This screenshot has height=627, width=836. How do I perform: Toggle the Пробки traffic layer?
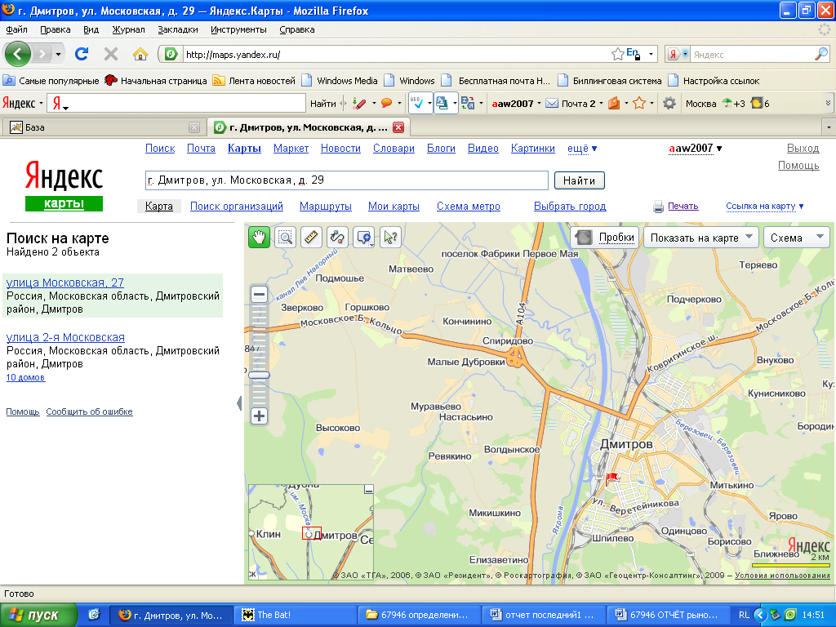tap(605, 238)
